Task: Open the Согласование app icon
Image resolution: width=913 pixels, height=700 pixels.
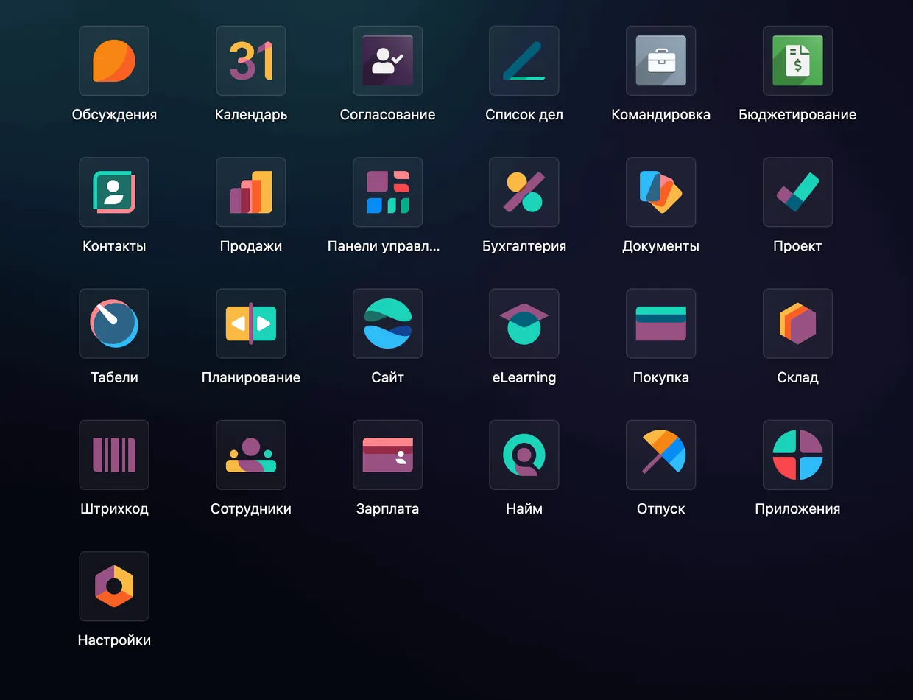Action: coord(387,60)
